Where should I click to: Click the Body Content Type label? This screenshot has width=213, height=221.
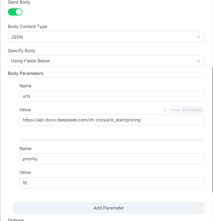click(x=27, y=27)
